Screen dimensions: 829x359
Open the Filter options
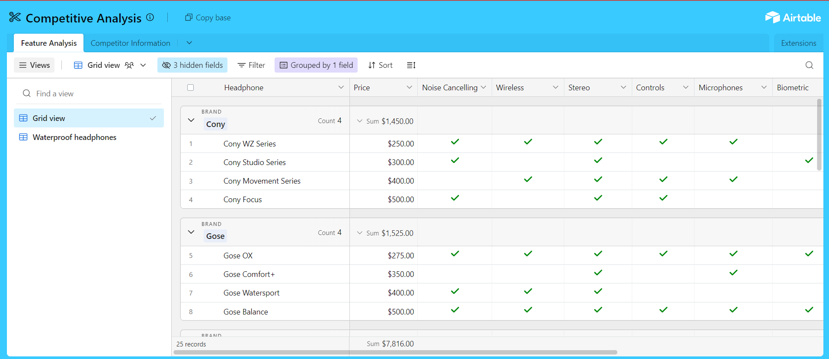click(x=251, y=65)
